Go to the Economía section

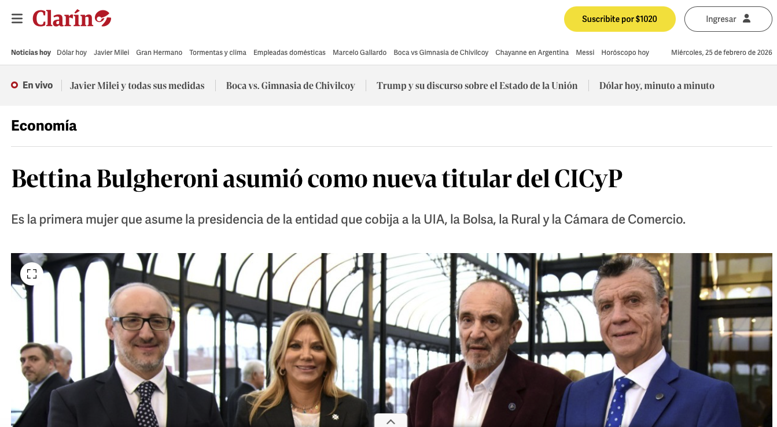pos(44,125)
